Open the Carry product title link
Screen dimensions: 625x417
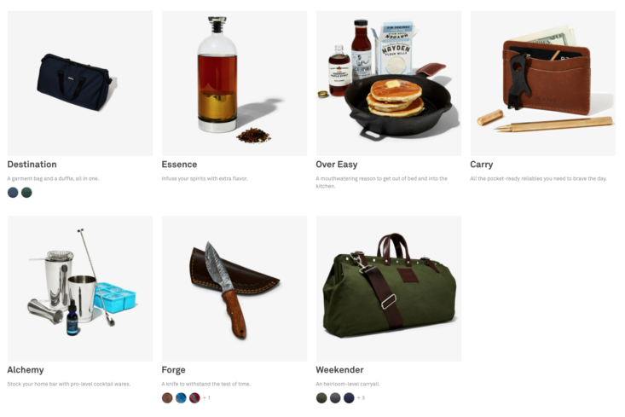coord(482,165)
